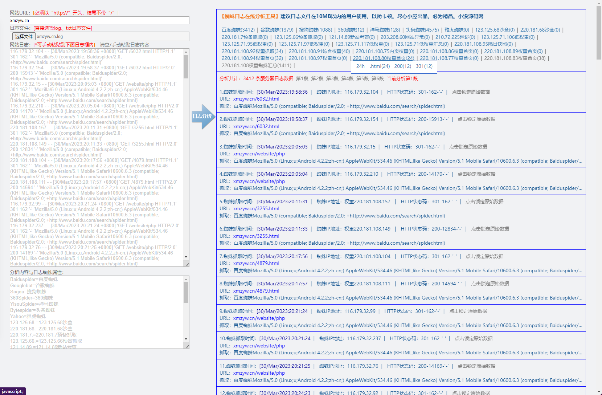Open xmzyw.cn/6032.html URL in entry 1
Viewport: 602px width, 395px height.
pyautogui.click(x=256, y=99)
